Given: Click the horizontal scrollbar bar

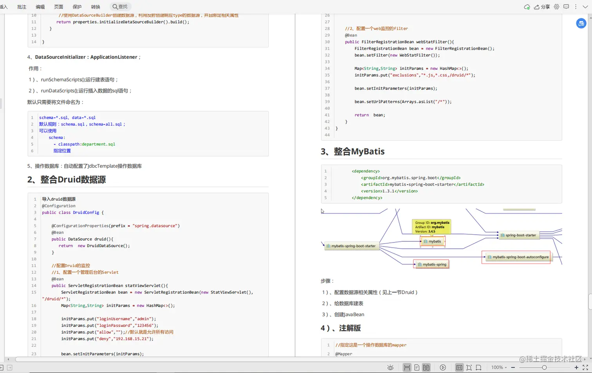Looking at the screenshot, I should tap(298, 359).
